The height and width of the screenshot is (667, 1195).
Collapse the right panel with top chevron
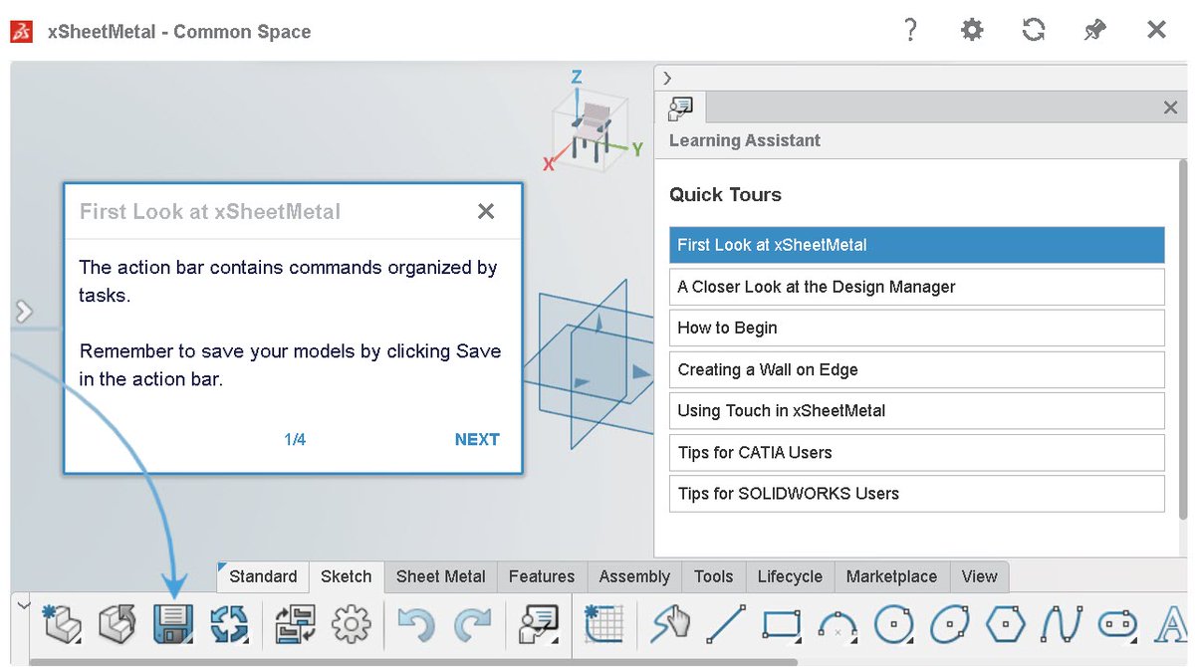tap(667, 78)
